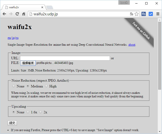Click in the image URL text field

[x=65, y=58]
